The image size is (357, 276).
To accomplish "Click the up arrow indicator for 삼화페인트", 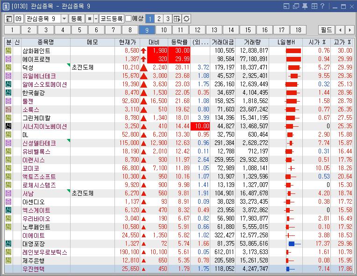I will 143,51.
